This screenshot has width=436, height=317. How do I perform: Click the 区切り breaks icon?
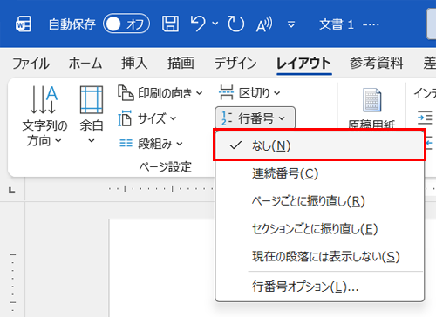click(226, 92)
